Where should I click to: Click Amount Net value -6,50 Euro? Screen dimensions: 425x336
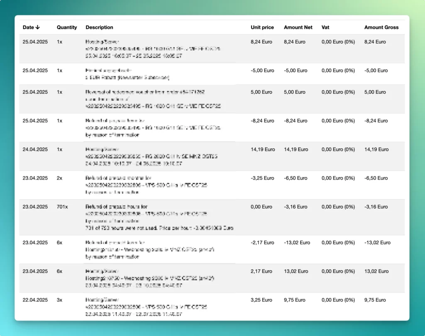tap(296, 178)
